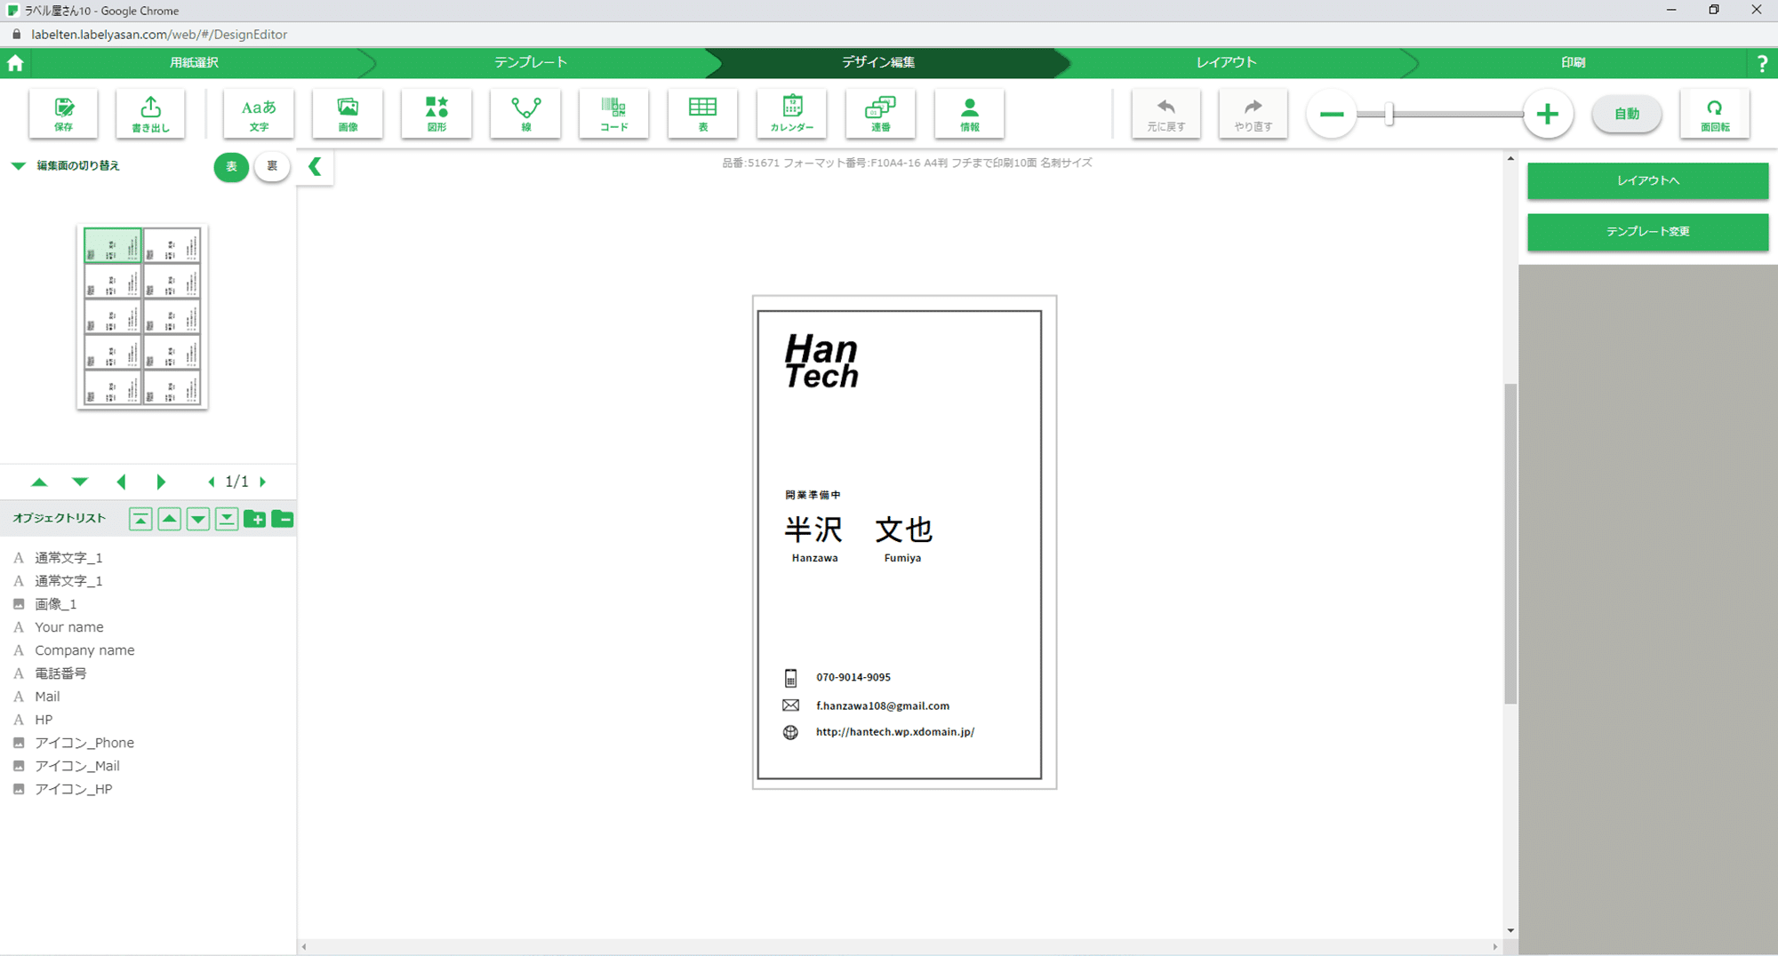Move object to top of list
Image resolution: width=1778 pixels, height=956 pixels.
click(140, 519)
